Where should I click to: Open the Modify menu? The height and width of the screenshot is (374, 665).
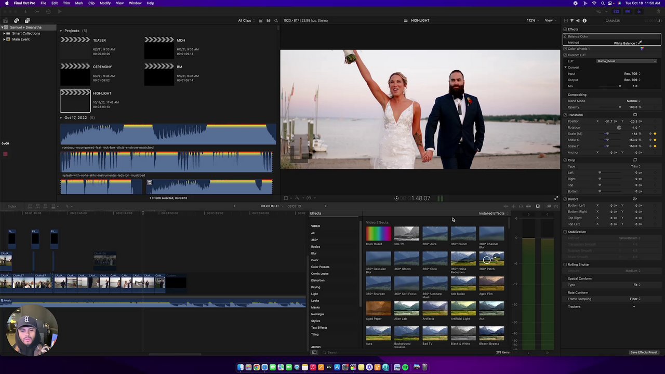(105, 3)
